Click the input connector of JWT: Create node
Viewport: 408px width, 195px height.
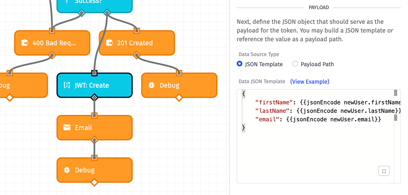pyautogui.click(x=95, y=73)
